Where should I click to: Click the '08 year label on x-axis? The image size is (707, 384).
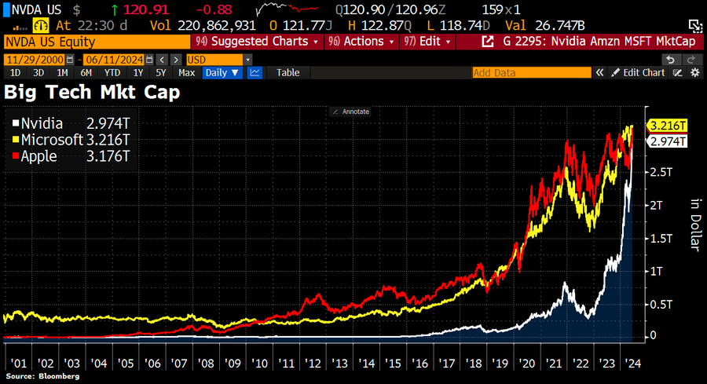click(x=206, y=364)
